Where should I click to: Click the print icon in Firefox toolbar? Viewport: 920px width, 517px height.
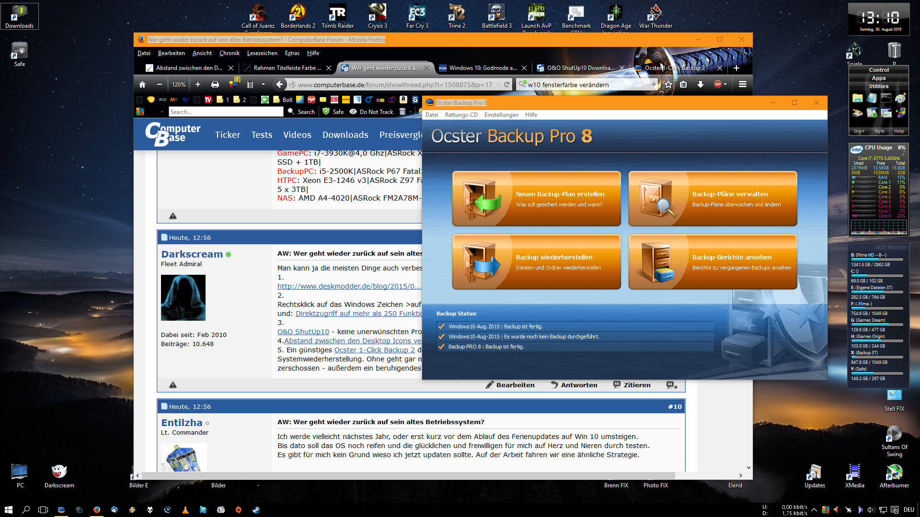tap(215, 84)
